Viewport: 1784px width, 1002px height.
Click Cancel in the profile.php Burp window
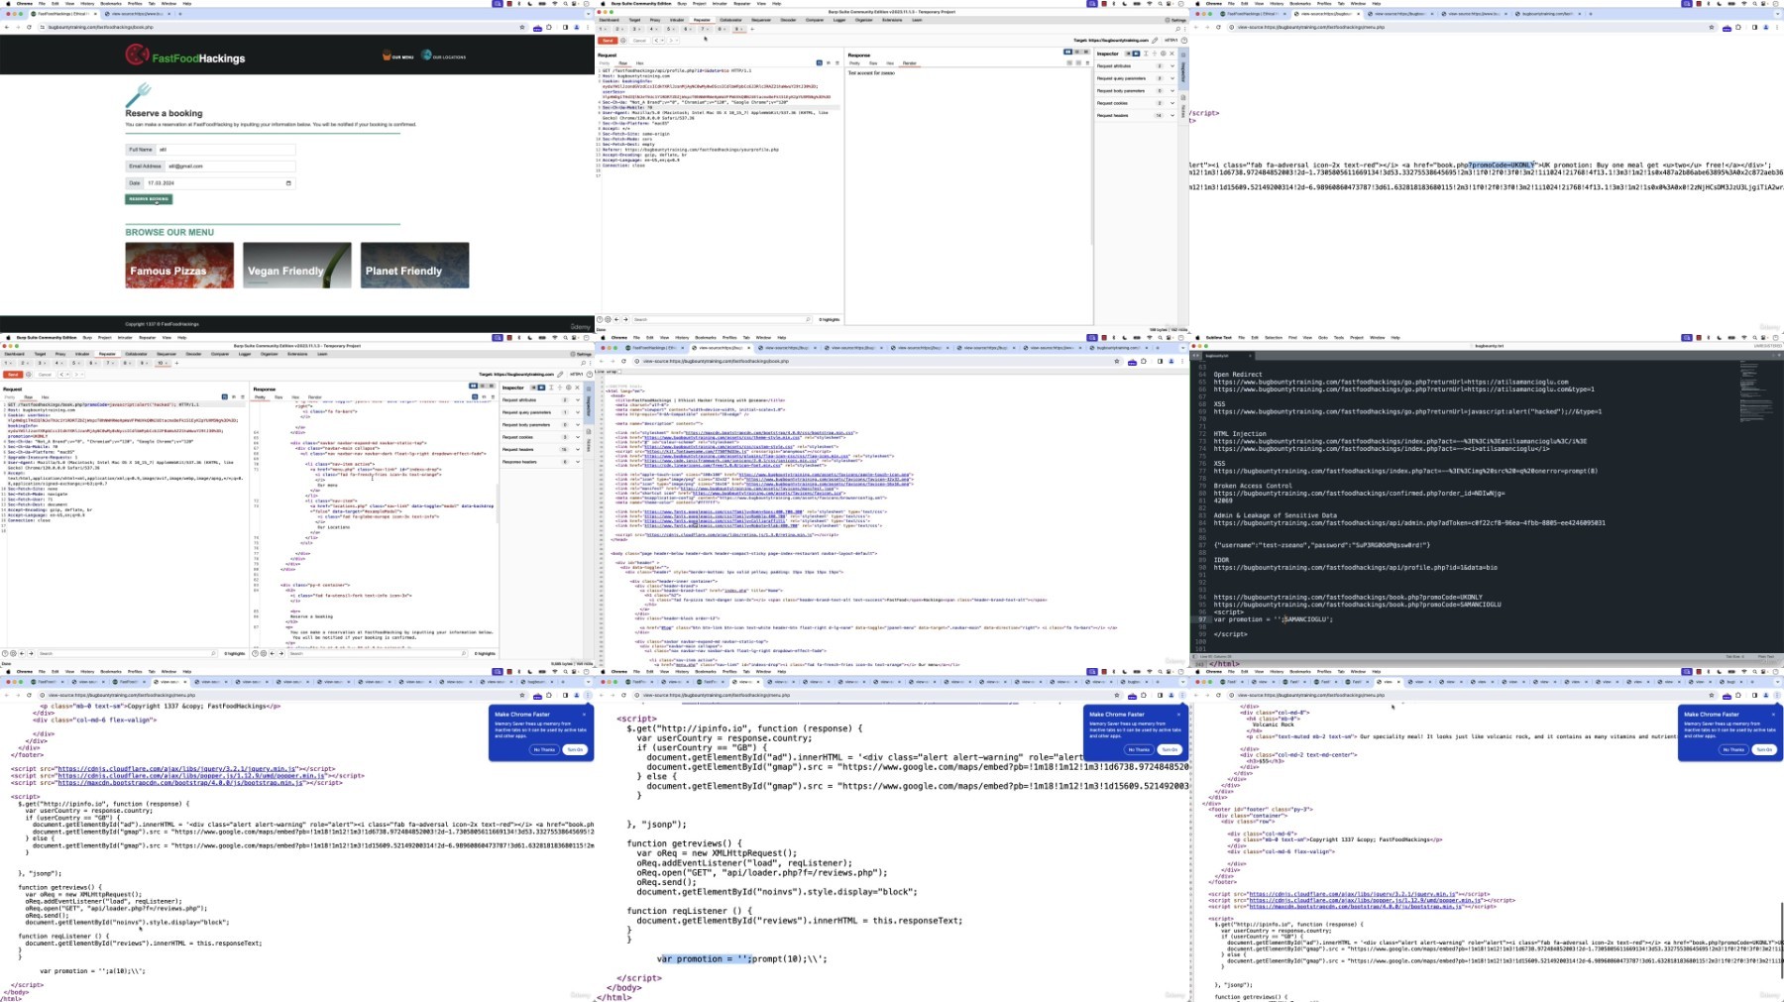(639, 41)
